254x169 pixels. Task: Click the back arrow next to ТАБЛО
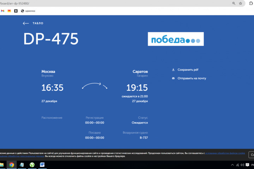(26, 23)
